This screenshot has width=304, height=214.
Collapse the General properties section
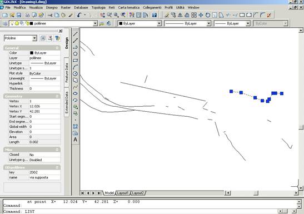[x=57, y=48]
